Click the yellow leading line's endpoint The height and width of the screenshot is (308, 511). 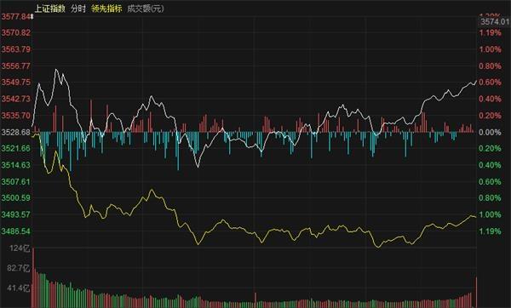click(x=476, y=217)
